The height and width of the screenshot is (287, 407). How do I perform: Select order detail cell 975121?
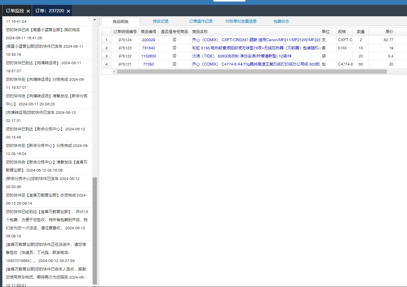[125, 64]
